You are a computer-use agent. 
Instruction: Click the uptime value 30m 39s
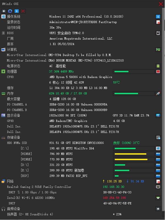tap(55, 27)
